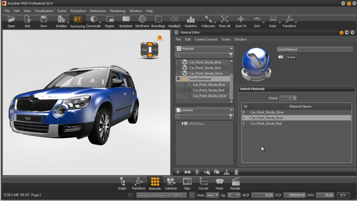Open Create/Convert menu in Material Editor
The height and width of the screenshot is (201, 357).
(206, 39)
